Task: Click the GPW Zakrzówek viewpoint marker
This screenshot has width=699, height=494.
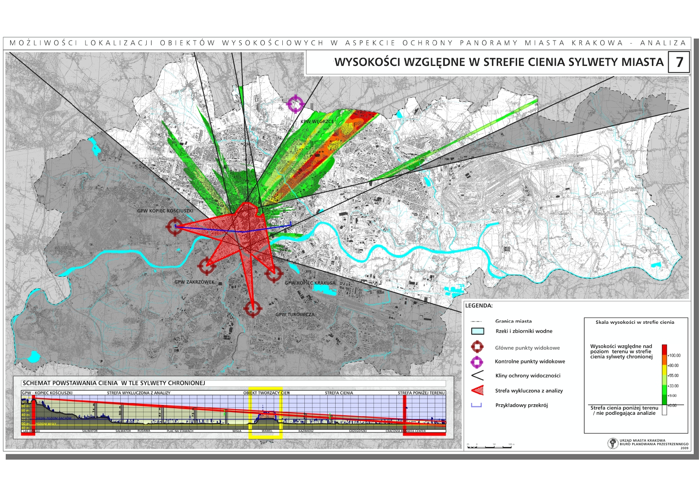Action: pos(206,266)
